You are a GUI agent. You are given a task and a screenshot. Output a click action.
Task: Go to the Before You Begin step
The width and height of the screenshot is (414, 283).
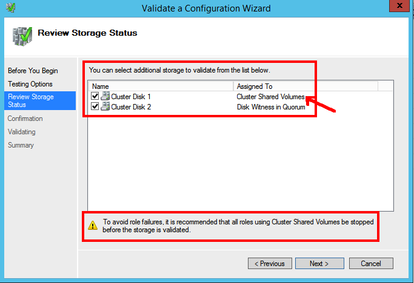pos(33,71)
